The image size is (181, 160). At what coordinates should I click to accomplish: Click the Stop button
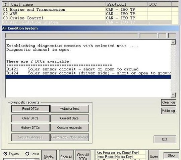click(171, 156)
